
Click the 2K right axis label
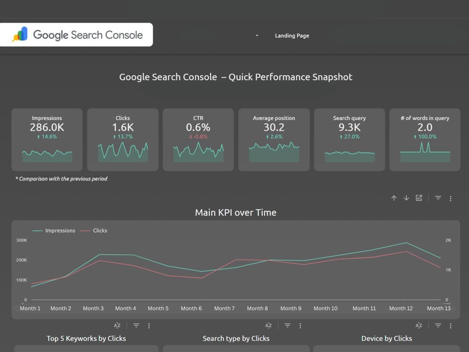448,240
